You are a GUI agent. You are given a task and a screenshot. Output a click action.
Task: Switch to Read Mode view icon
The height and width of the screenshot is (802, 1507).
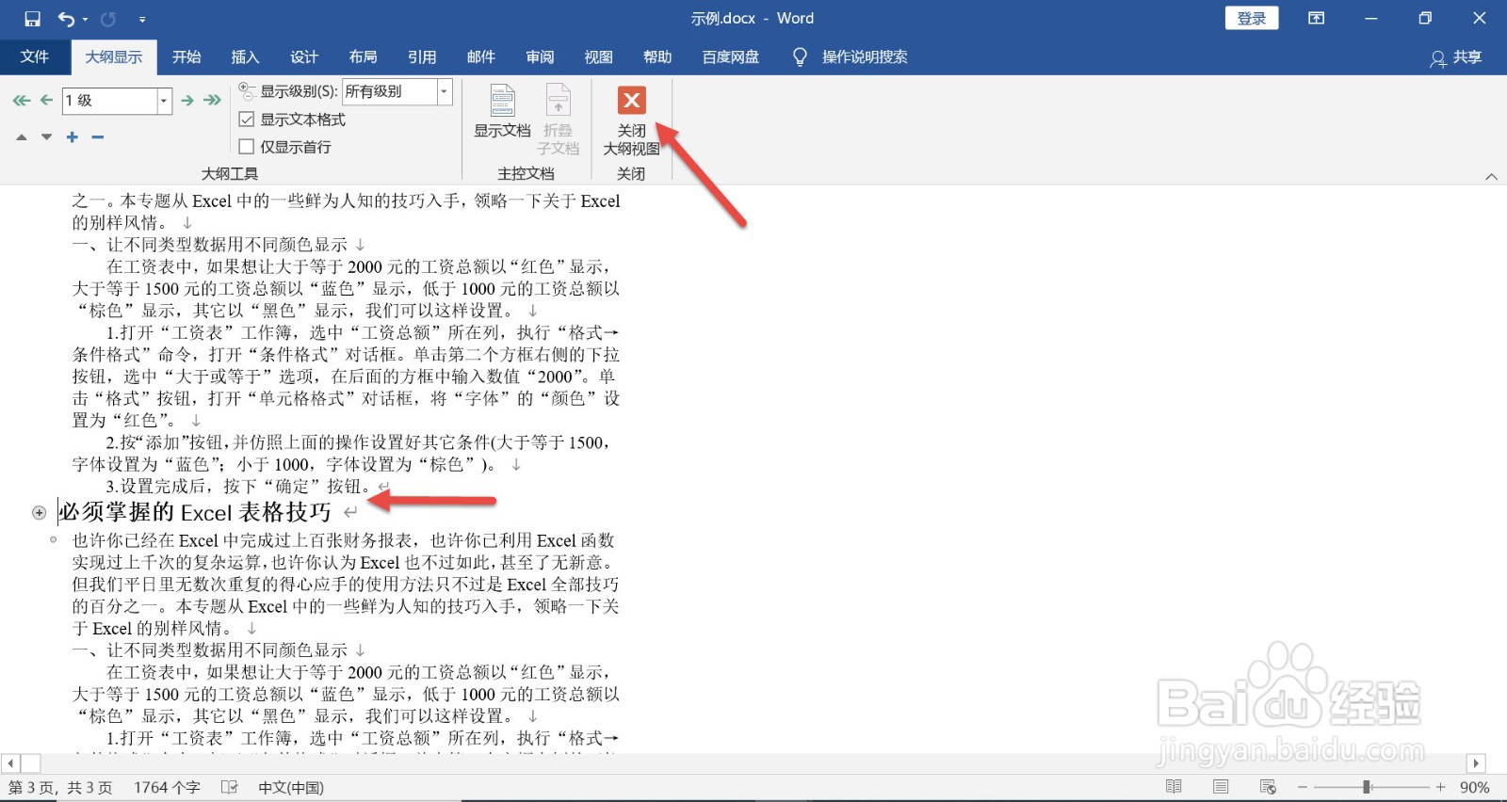pos(1174,787)
